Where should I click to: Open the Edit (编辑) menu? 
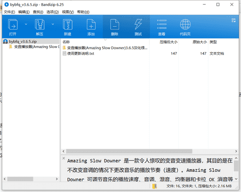click(x=24, y=12)
